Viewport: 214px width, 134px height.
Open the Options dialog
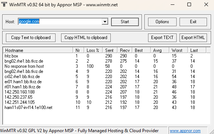coord(162,22)
